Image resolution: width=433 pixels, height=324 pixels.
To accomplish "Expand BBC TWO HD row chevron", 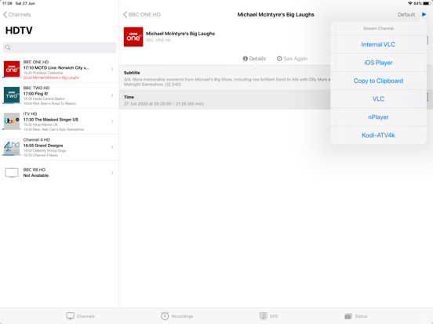I will click(112, 95).
